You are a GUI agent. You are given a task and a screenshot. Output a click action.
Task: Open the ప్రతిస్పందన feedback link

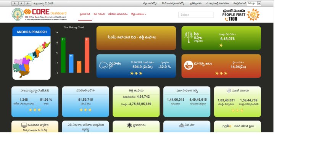click(x=196, y=3)
